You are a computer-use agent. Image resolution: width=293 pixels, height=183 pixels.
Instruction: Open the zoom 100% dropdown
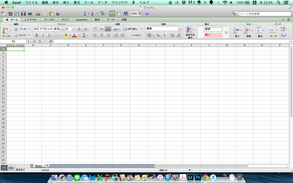coord(140,14)
